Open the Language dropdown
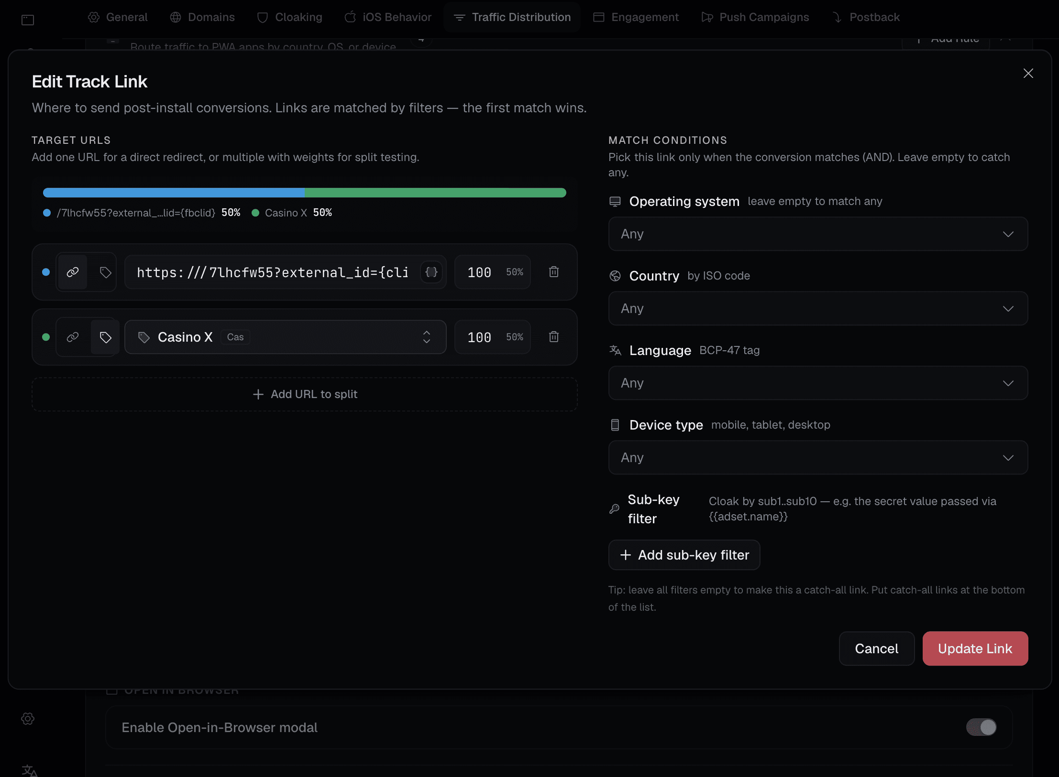The height and width of the screenshot is (777, 1059). click(x=818, y=383)
